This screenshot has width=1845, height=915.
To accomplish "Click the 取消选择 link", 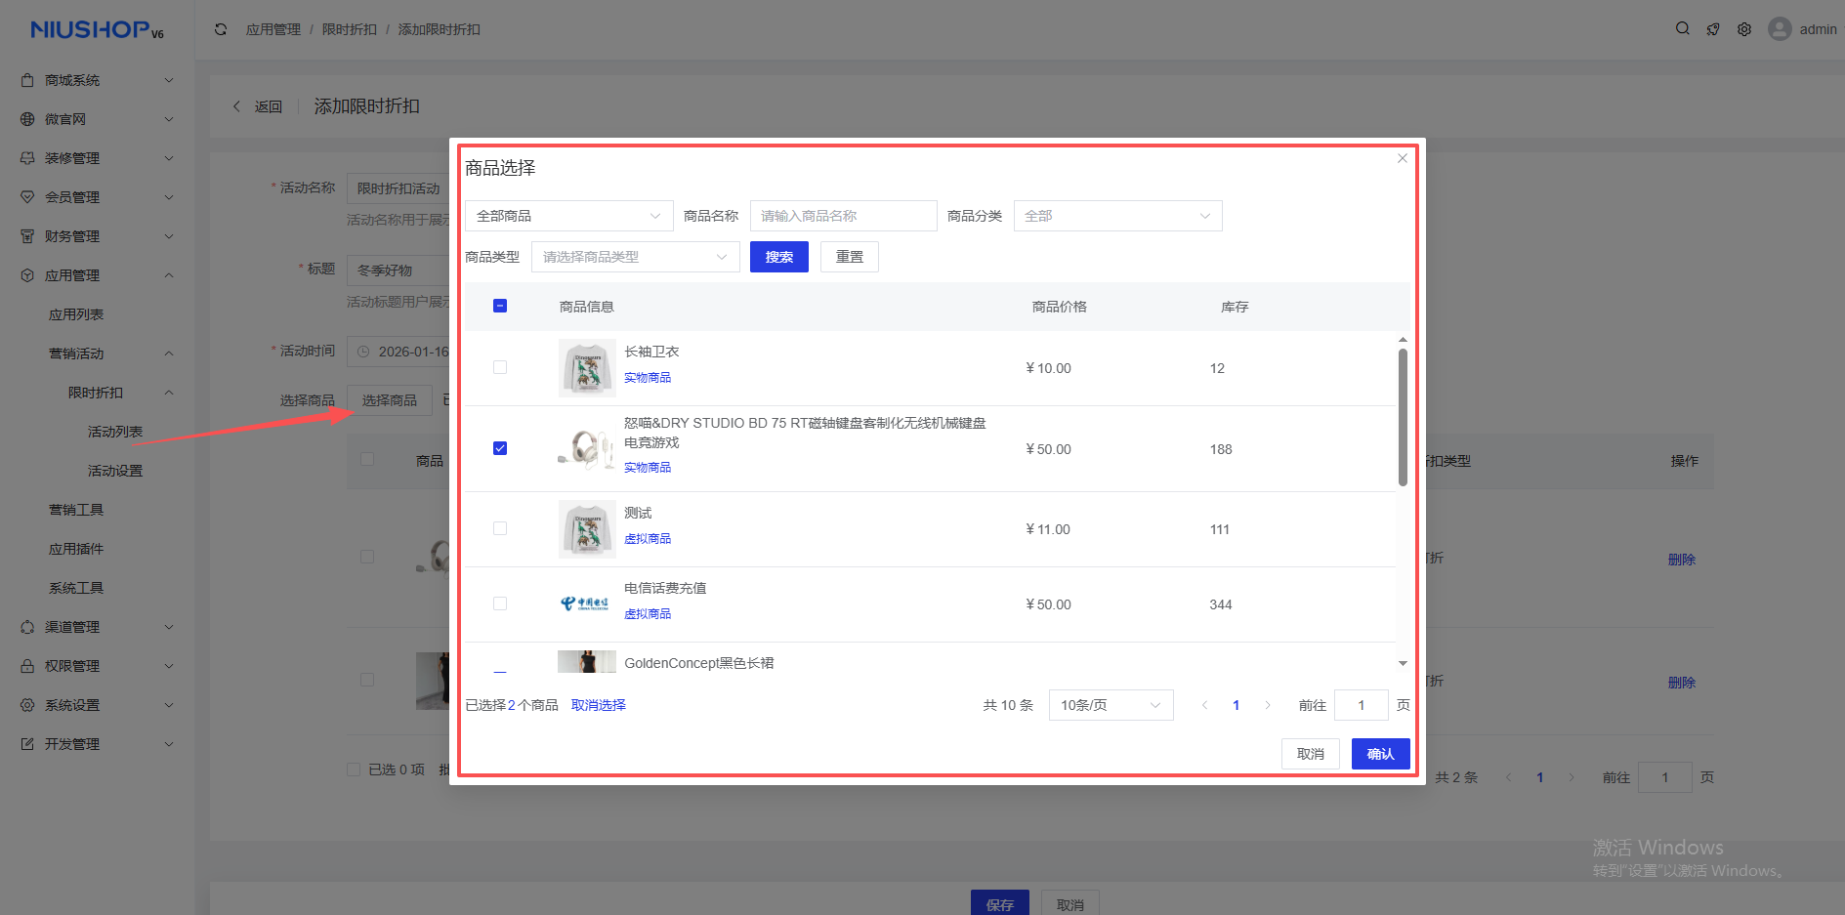I will [x=598, y=705].
